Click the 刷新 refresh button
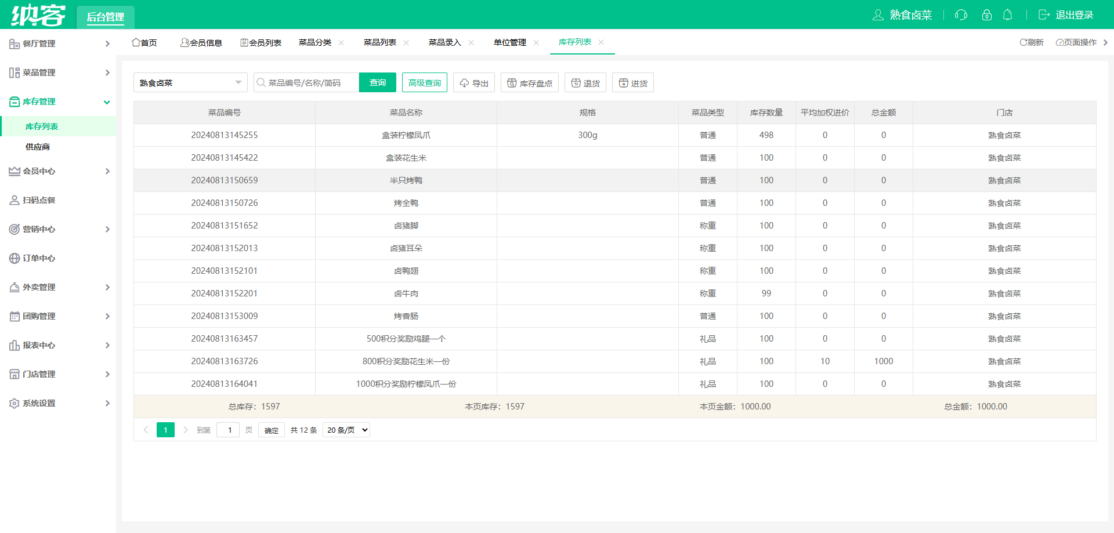1114x533 pixels. tap(1032, 42)
